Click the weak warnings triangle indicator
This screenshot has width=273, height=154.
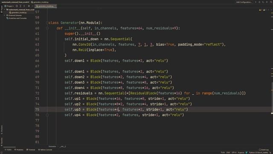coord(264,10)
